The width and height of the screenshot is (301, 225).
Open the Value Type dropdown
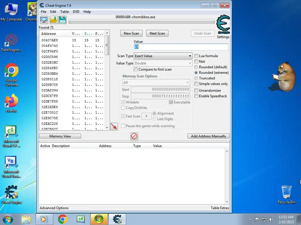(x=163, y=63)
